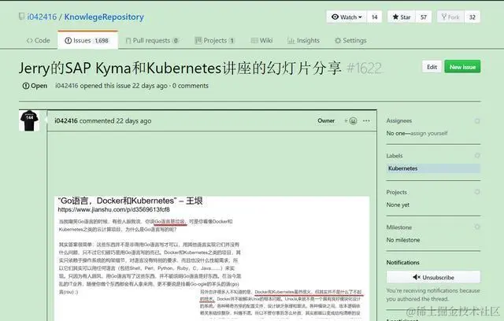Viewport: 504px width, 321px height.
Task: Click the 'No milestone' text
Action: click(403, 240)
